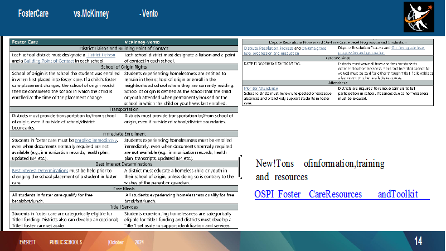This screenshot has width=446, height=251.
Task: Follow the 'enrolled immediately' hyperlink
Action: tap(96, 141)
